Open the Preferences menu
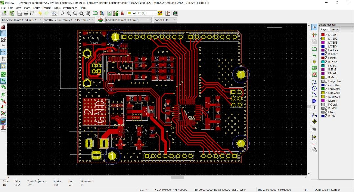This screenshot has width=354, height=192. pos(70,8)
